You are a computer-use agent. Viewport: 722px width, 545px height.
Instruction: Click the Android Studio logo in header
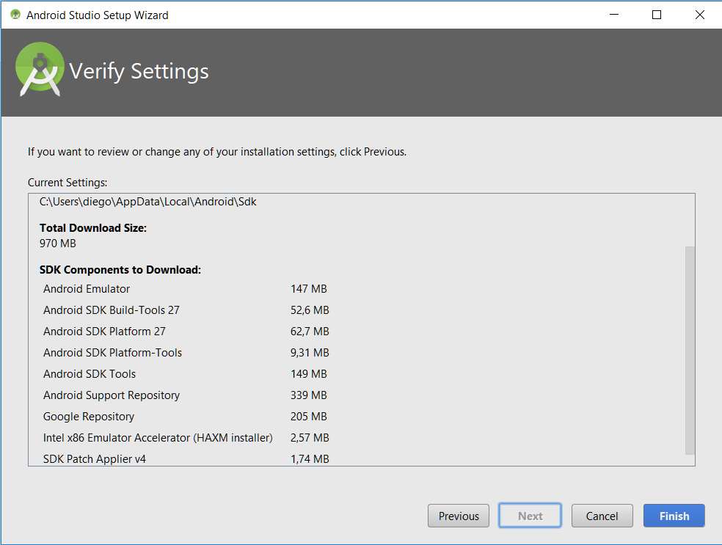click(40, 70)
